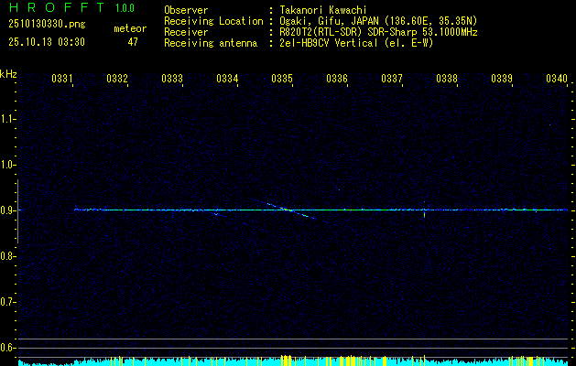Click the kHz axis unit label
The height and width of the screenshot is (366, 576).
point(8,74)
